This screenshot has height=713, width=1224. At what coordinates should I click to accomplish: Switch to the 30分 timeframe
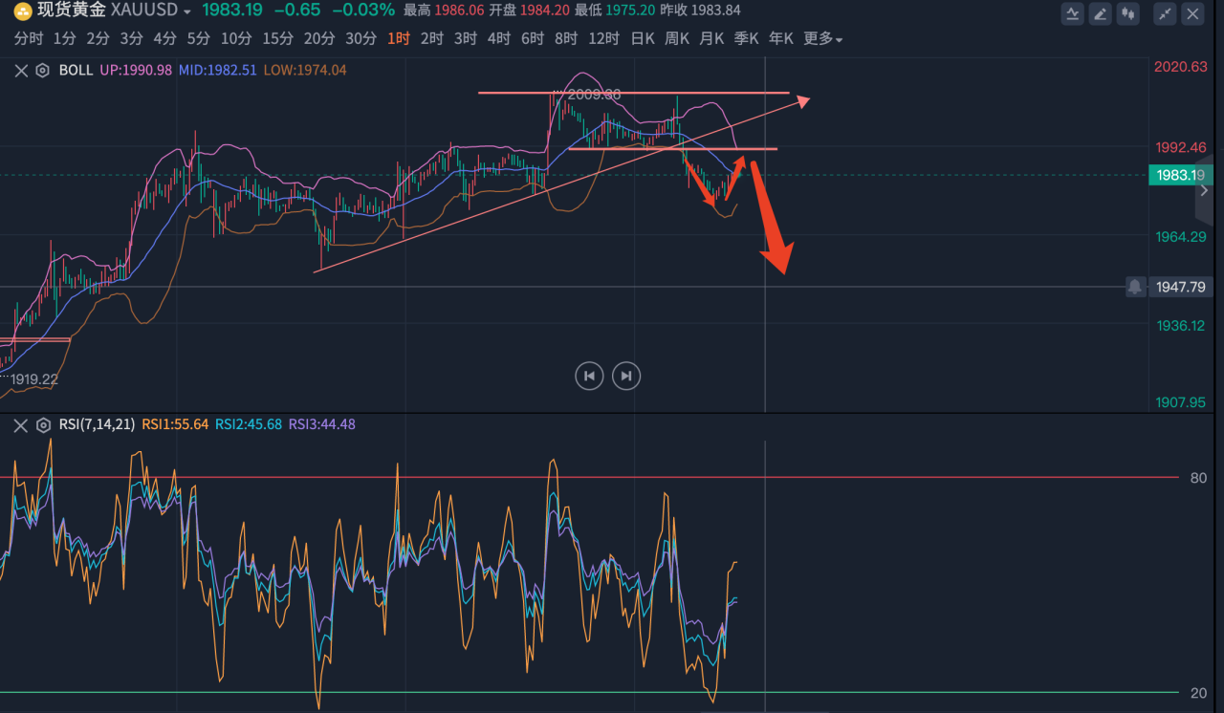(x=361, y=39)
